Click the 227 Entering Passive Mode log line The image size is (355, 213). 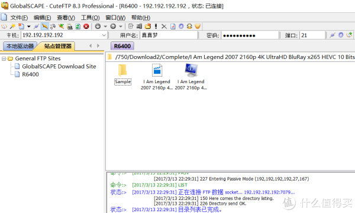point(231,179)
